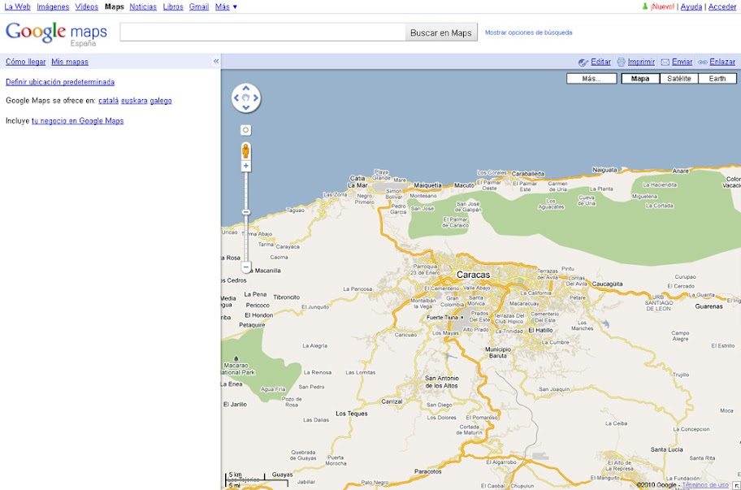Click the envelope icon beside Enviar
This screenshot has width=741, height=490.
[x=665, y=62]
